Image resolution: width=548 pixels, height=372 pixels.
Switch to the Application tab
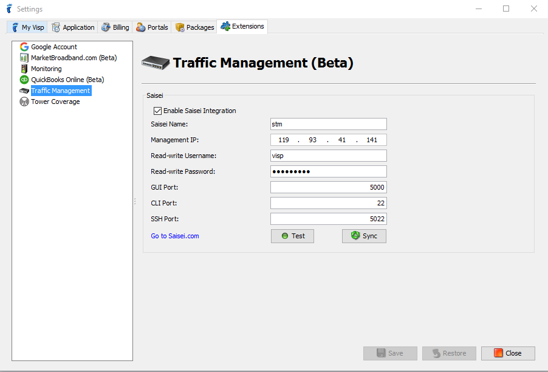click(x=73, y=27)
